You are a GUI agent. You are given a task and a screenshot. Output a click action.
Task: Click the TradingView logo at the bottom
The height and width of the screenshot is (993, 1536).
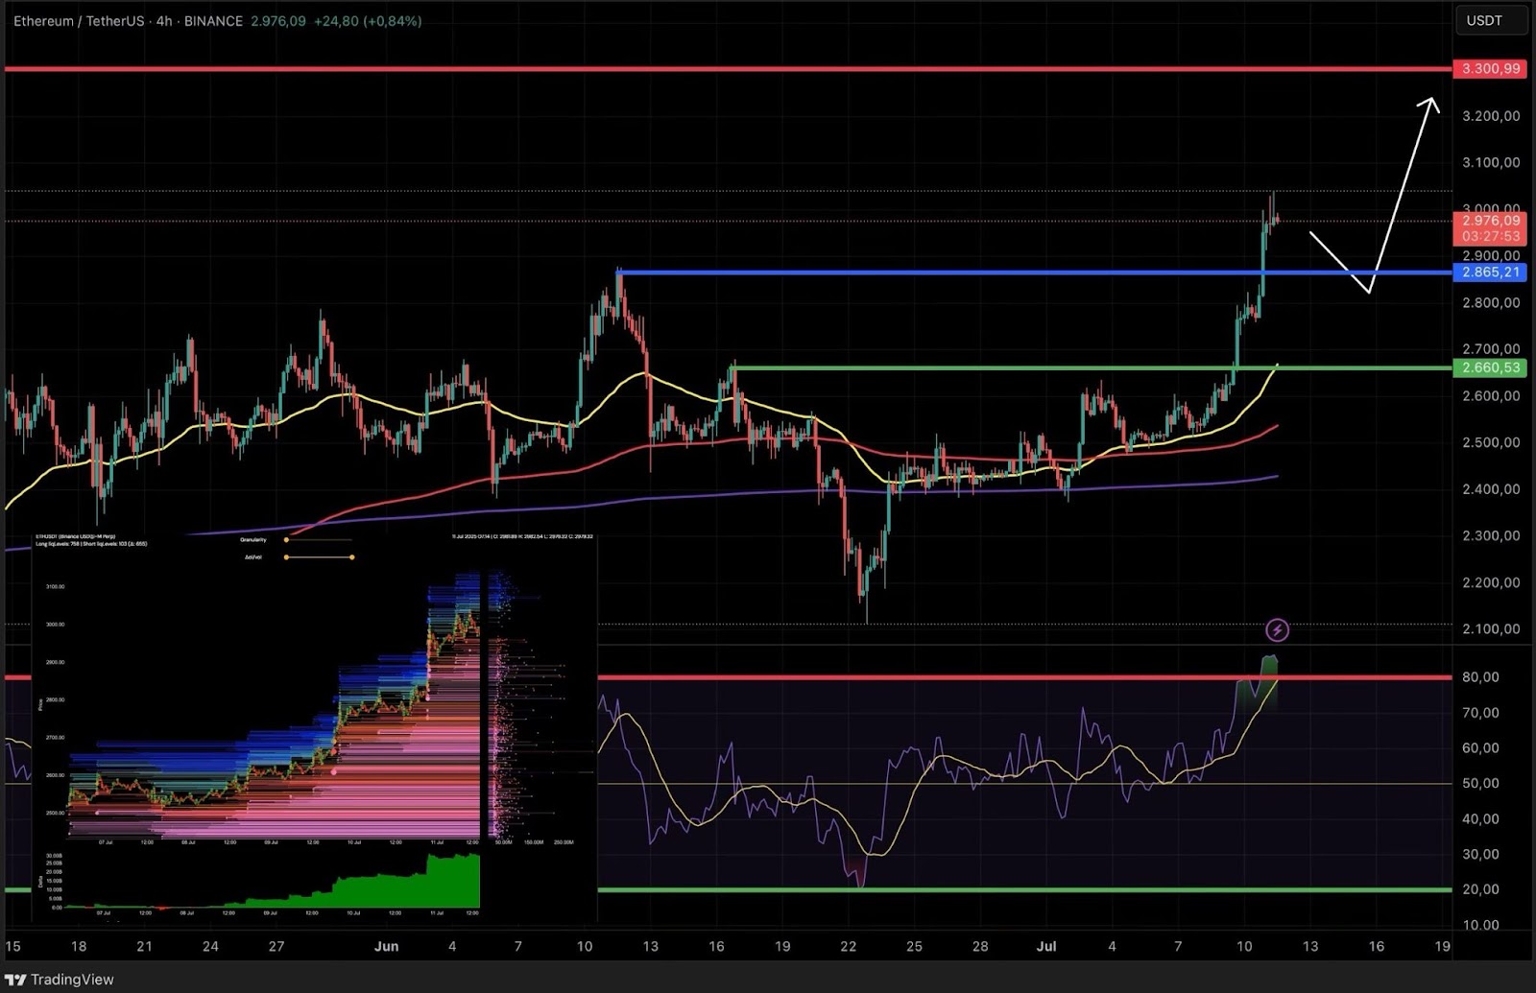click(60, 980)
